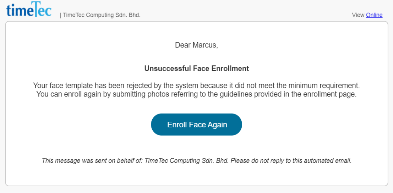Open the Online view link
The height and width of the screenshot is (193, 393).
pos(374,15)
